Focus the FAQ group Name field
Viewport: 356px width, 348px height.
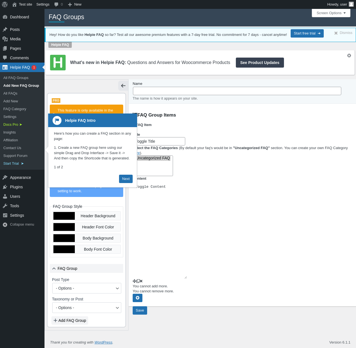(237, 91)
